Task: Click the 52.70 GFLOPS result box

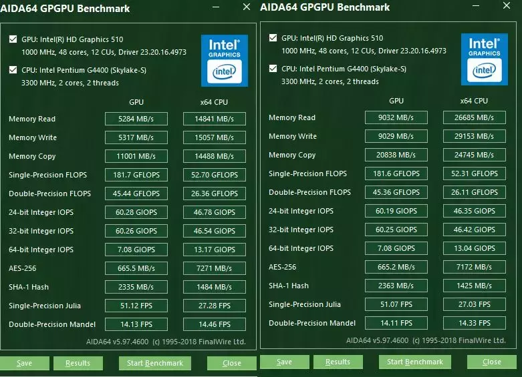Action: click(215, 175)
